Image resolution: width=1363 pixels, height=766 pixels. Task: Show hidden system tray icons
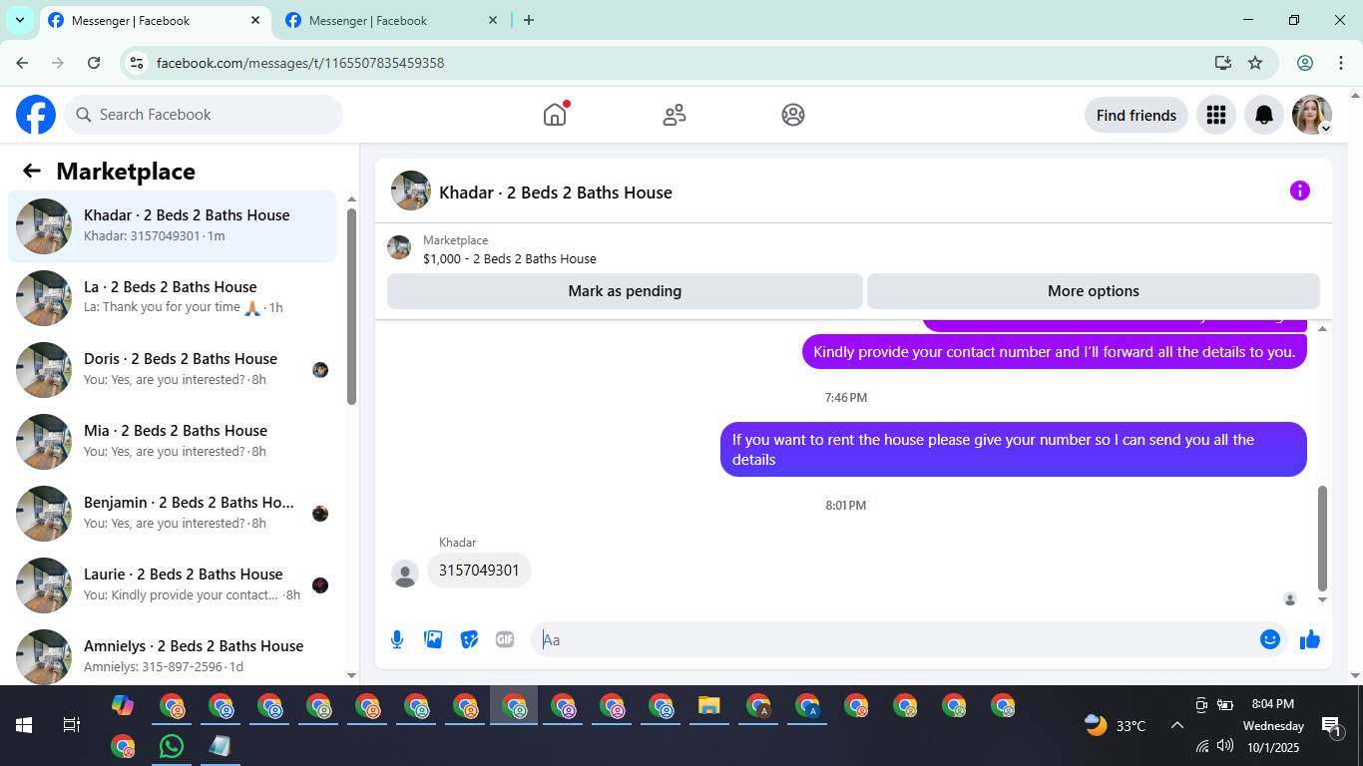pos(1176,725)
